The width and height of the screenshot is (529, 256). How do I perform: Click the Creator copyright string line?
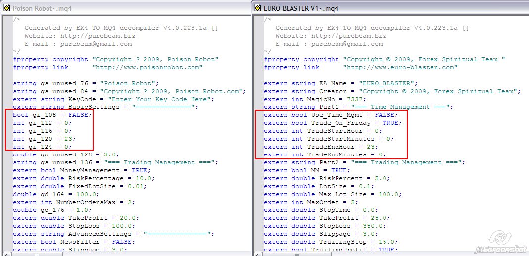[x=392, y=91]
